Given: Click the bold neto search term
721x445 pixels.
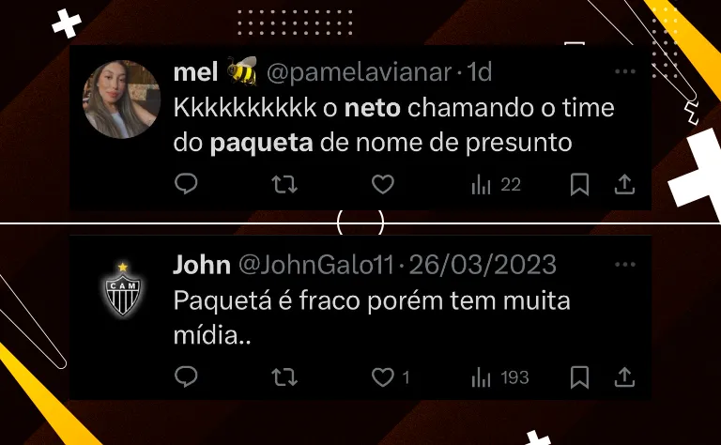Looking at the screenshot, I should 373,108.
